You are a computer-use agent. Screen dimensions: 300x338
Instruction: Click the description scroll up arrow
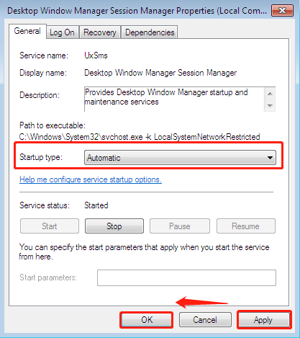pyautogui.click(x=270, y=94)
